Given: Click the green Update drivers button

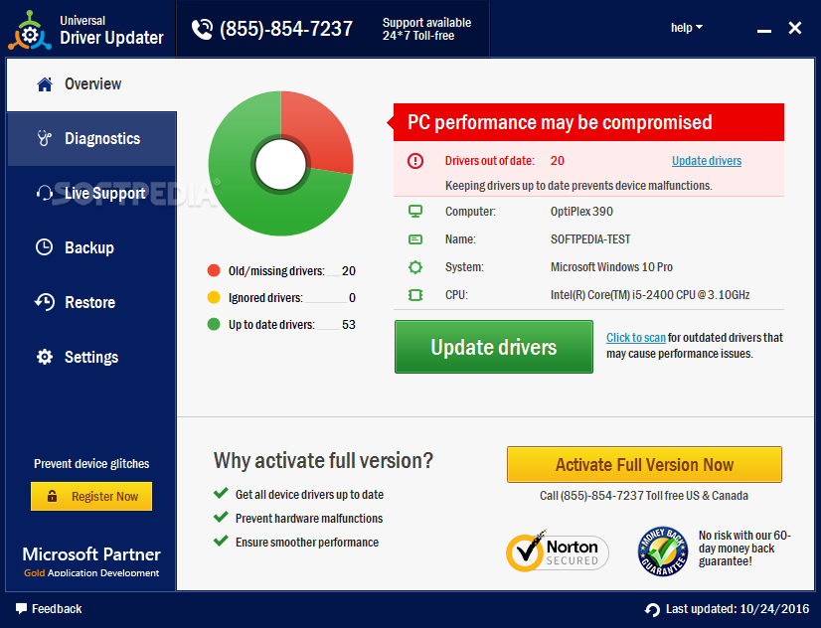Looking at the screenshot, I should (494, 347).
